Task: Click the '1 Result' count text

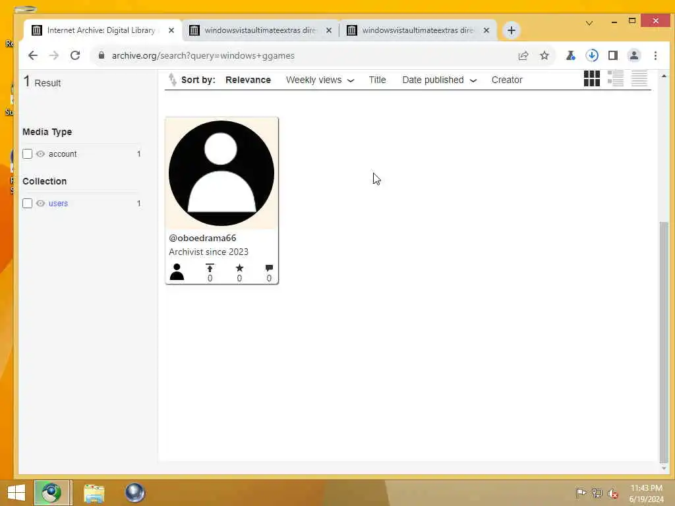Action: tap(42, 81)
